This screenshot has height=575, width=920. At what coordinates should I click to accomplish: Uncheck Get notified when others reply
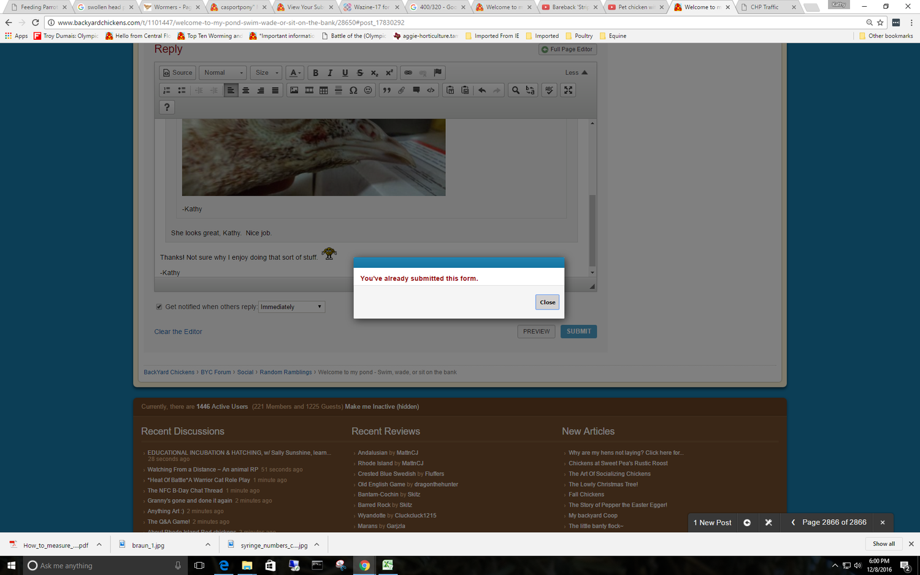(159, 307)
